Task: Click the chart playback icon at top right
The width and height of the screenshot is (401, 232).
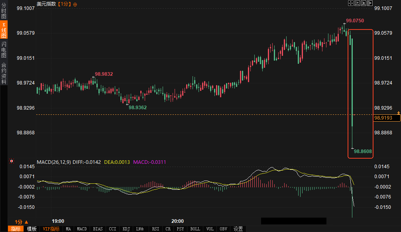Action: [x=364, y=3]
